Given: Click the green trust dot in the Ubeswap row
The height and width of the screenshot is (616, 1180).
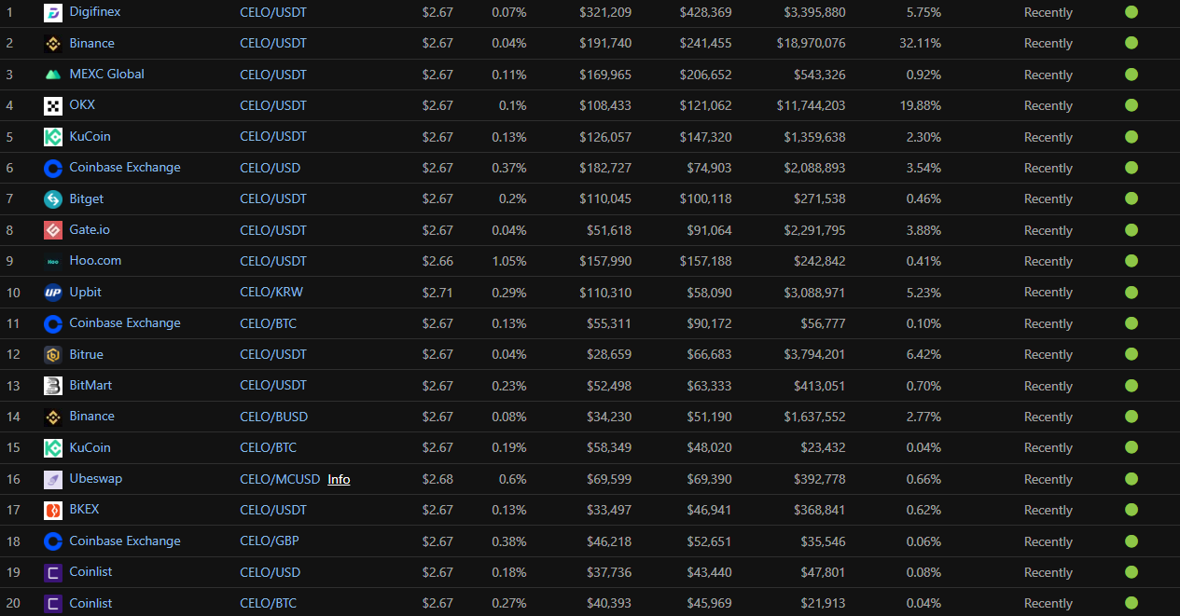Looking at the screenshot, I should point(1131,479).
